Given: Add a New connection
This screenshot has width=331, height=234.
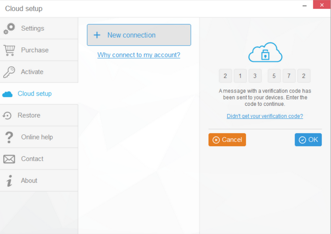Looking at the screenshot, I should 139,35.
